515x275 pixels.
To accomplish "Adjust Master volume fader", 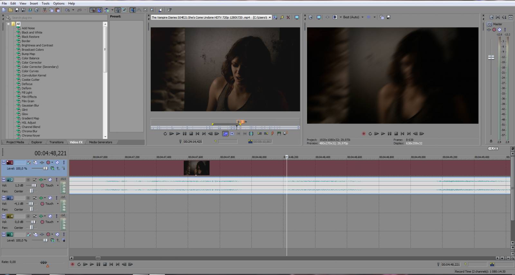I will pos(491,57).
